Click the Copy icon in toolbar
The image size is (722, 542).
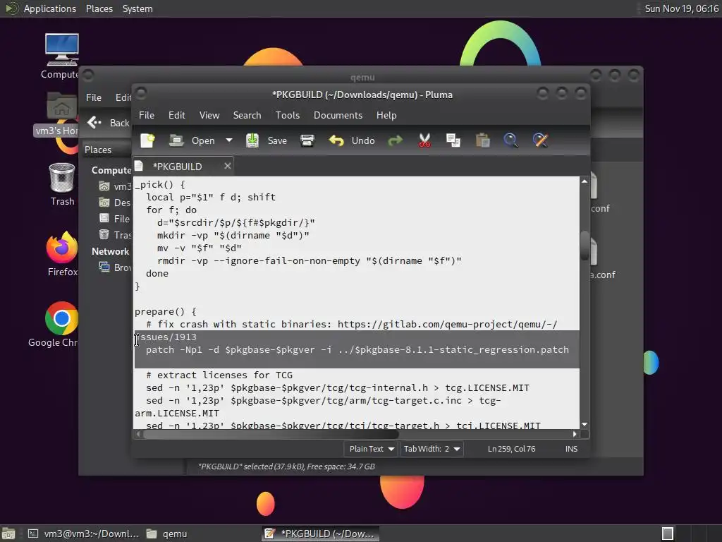(x=453, y=140)
